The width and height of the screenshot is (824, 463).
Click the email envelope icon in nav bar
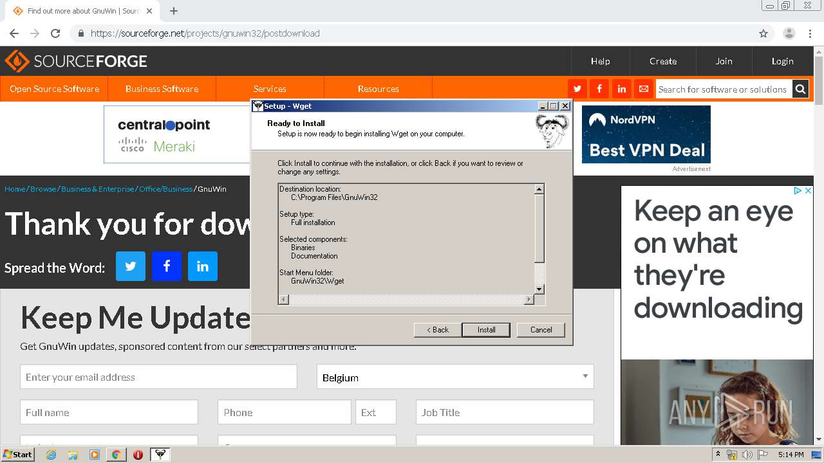point(643,89)
